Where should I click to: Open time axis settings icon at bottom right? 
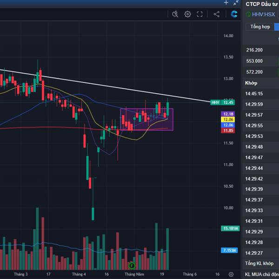[231, 274]
